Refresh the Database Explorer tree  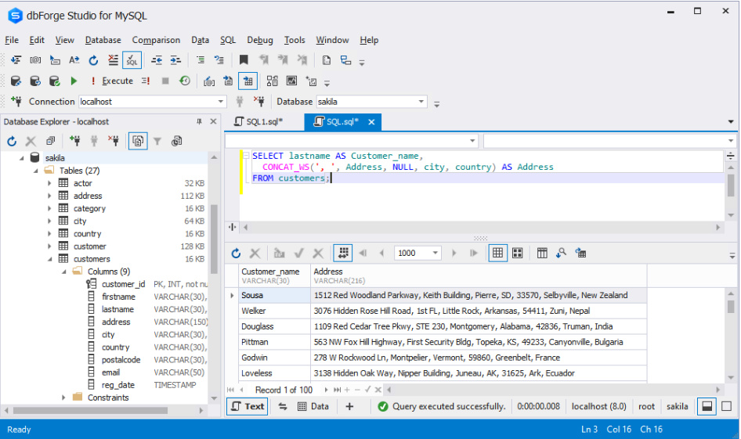click(12, 141)
